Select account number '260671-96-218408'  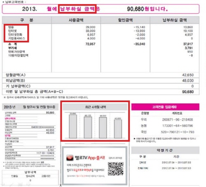click(178, 119)
